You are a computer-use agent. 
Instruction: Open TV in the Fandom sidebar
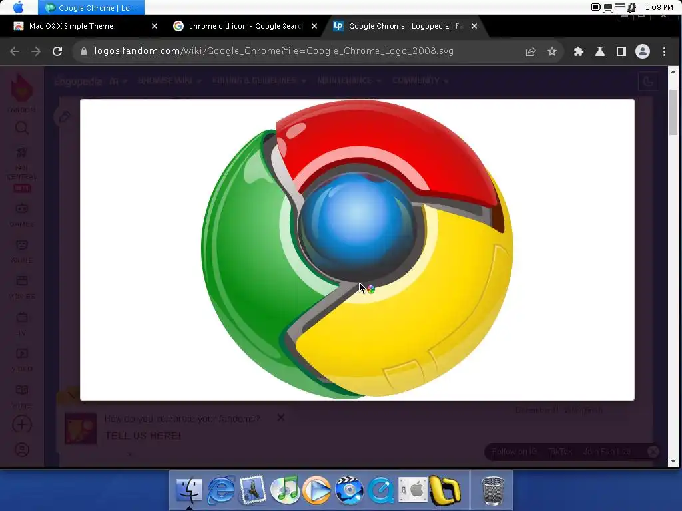22,324
